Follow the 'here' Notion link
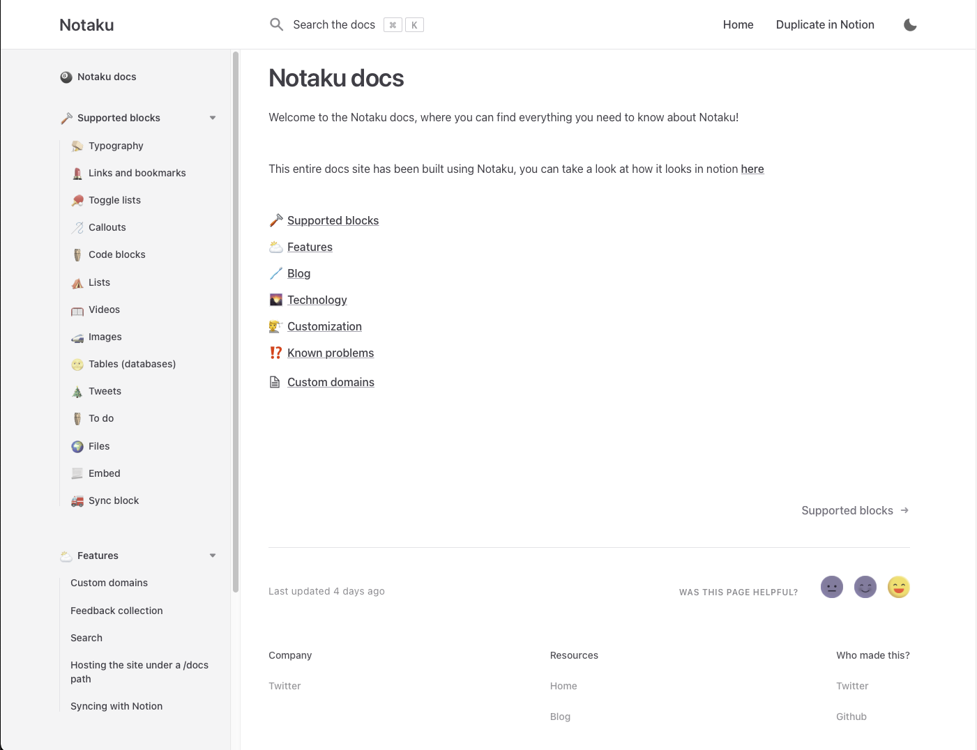The width and height of the screenshot is (977, 750). click(752, 169)
